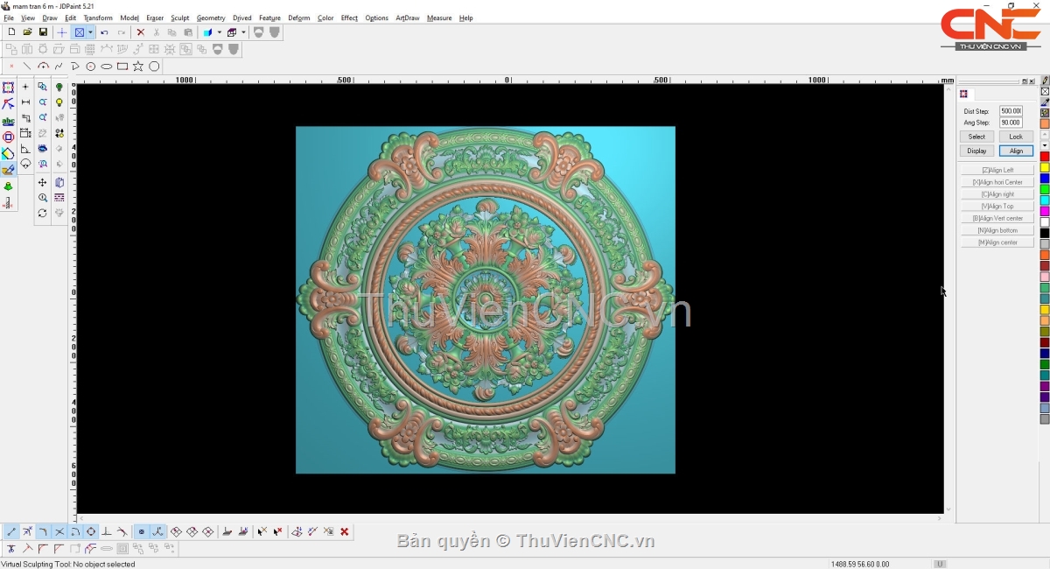Pick the rectangle drawing tool
The image size is (1050, 569).
pos(122,67)
